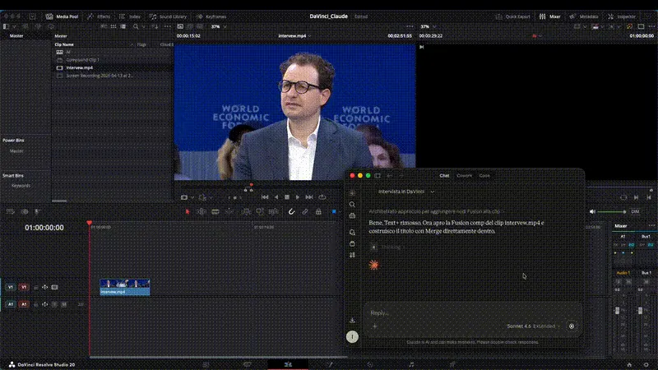Open Sonnet 4.6 model selector
Image resolution: width=658 pixels, height=370 pixels.
pos(533,326)
